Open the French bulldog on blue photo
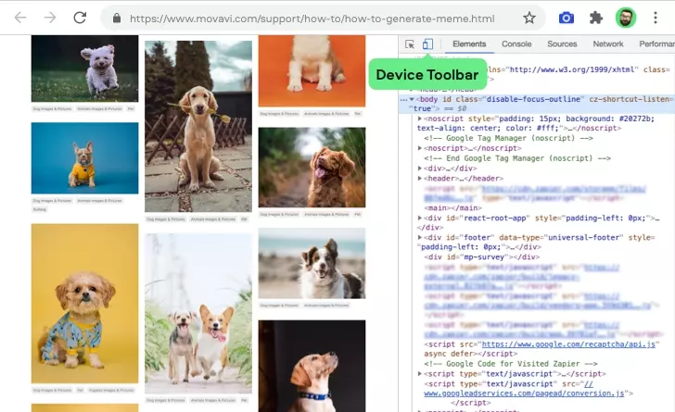675x412 pixels. coord(84,157)
